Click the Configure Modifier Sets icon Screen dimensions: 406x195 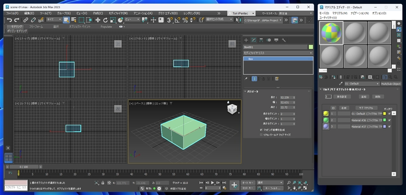click(277, 79)
